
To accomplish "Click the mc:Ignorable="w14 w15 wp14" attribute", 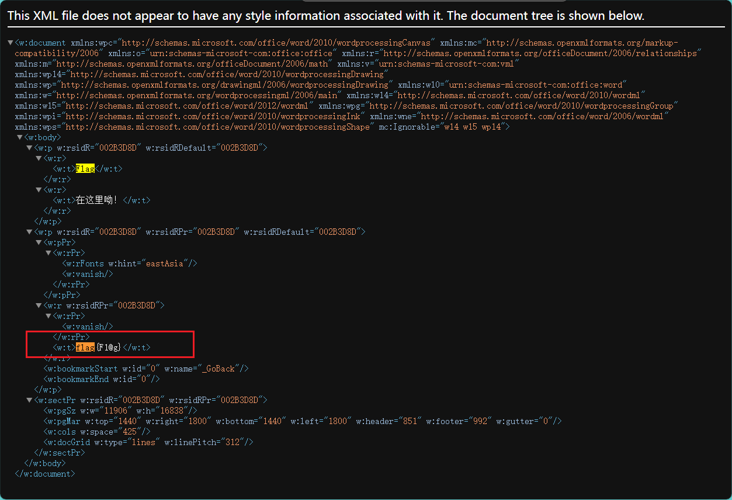I will tap(442, 127).
